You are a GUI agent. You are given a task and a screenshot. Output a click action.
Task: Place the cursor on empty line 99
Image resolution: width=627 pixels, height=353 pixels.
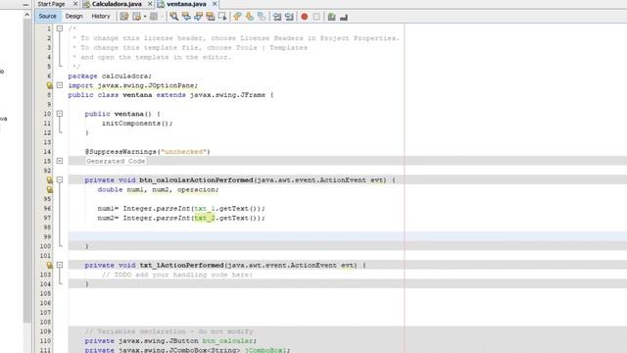pyautogui.click(x=348, y=236)
